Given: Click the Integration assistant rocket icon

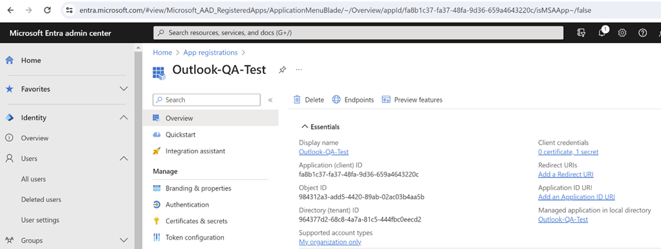Looking at the screenshot, I should tap(156, 151).
